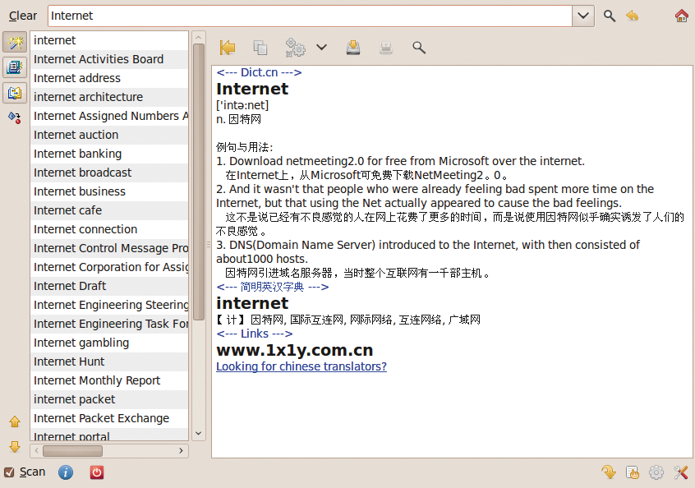Select 'internet' at top of word list

[109, 40]
